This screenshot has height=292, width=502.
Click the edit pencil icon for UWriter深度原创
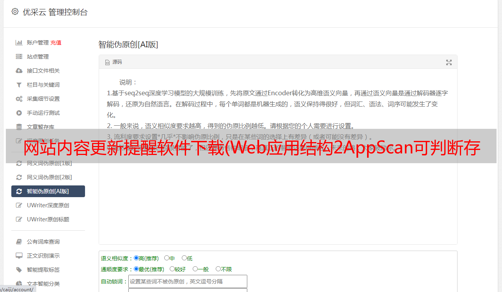[19, 205]
